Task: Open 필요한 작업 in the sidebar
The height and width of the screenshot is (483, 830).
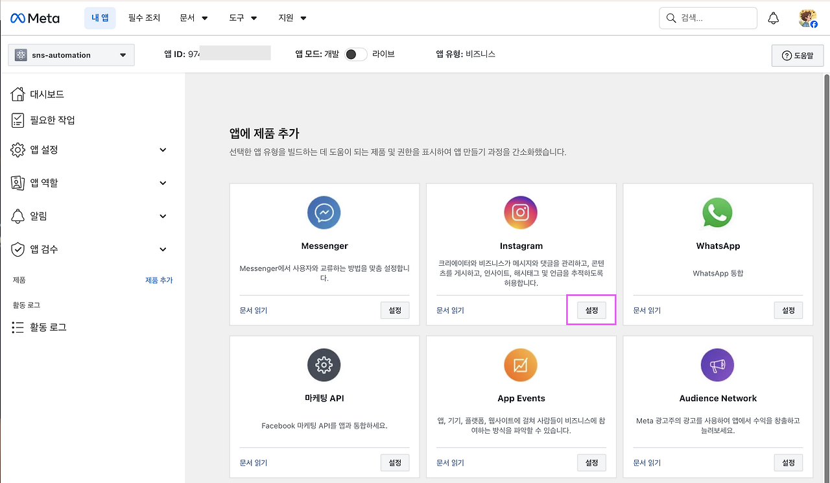Action: 53,120
